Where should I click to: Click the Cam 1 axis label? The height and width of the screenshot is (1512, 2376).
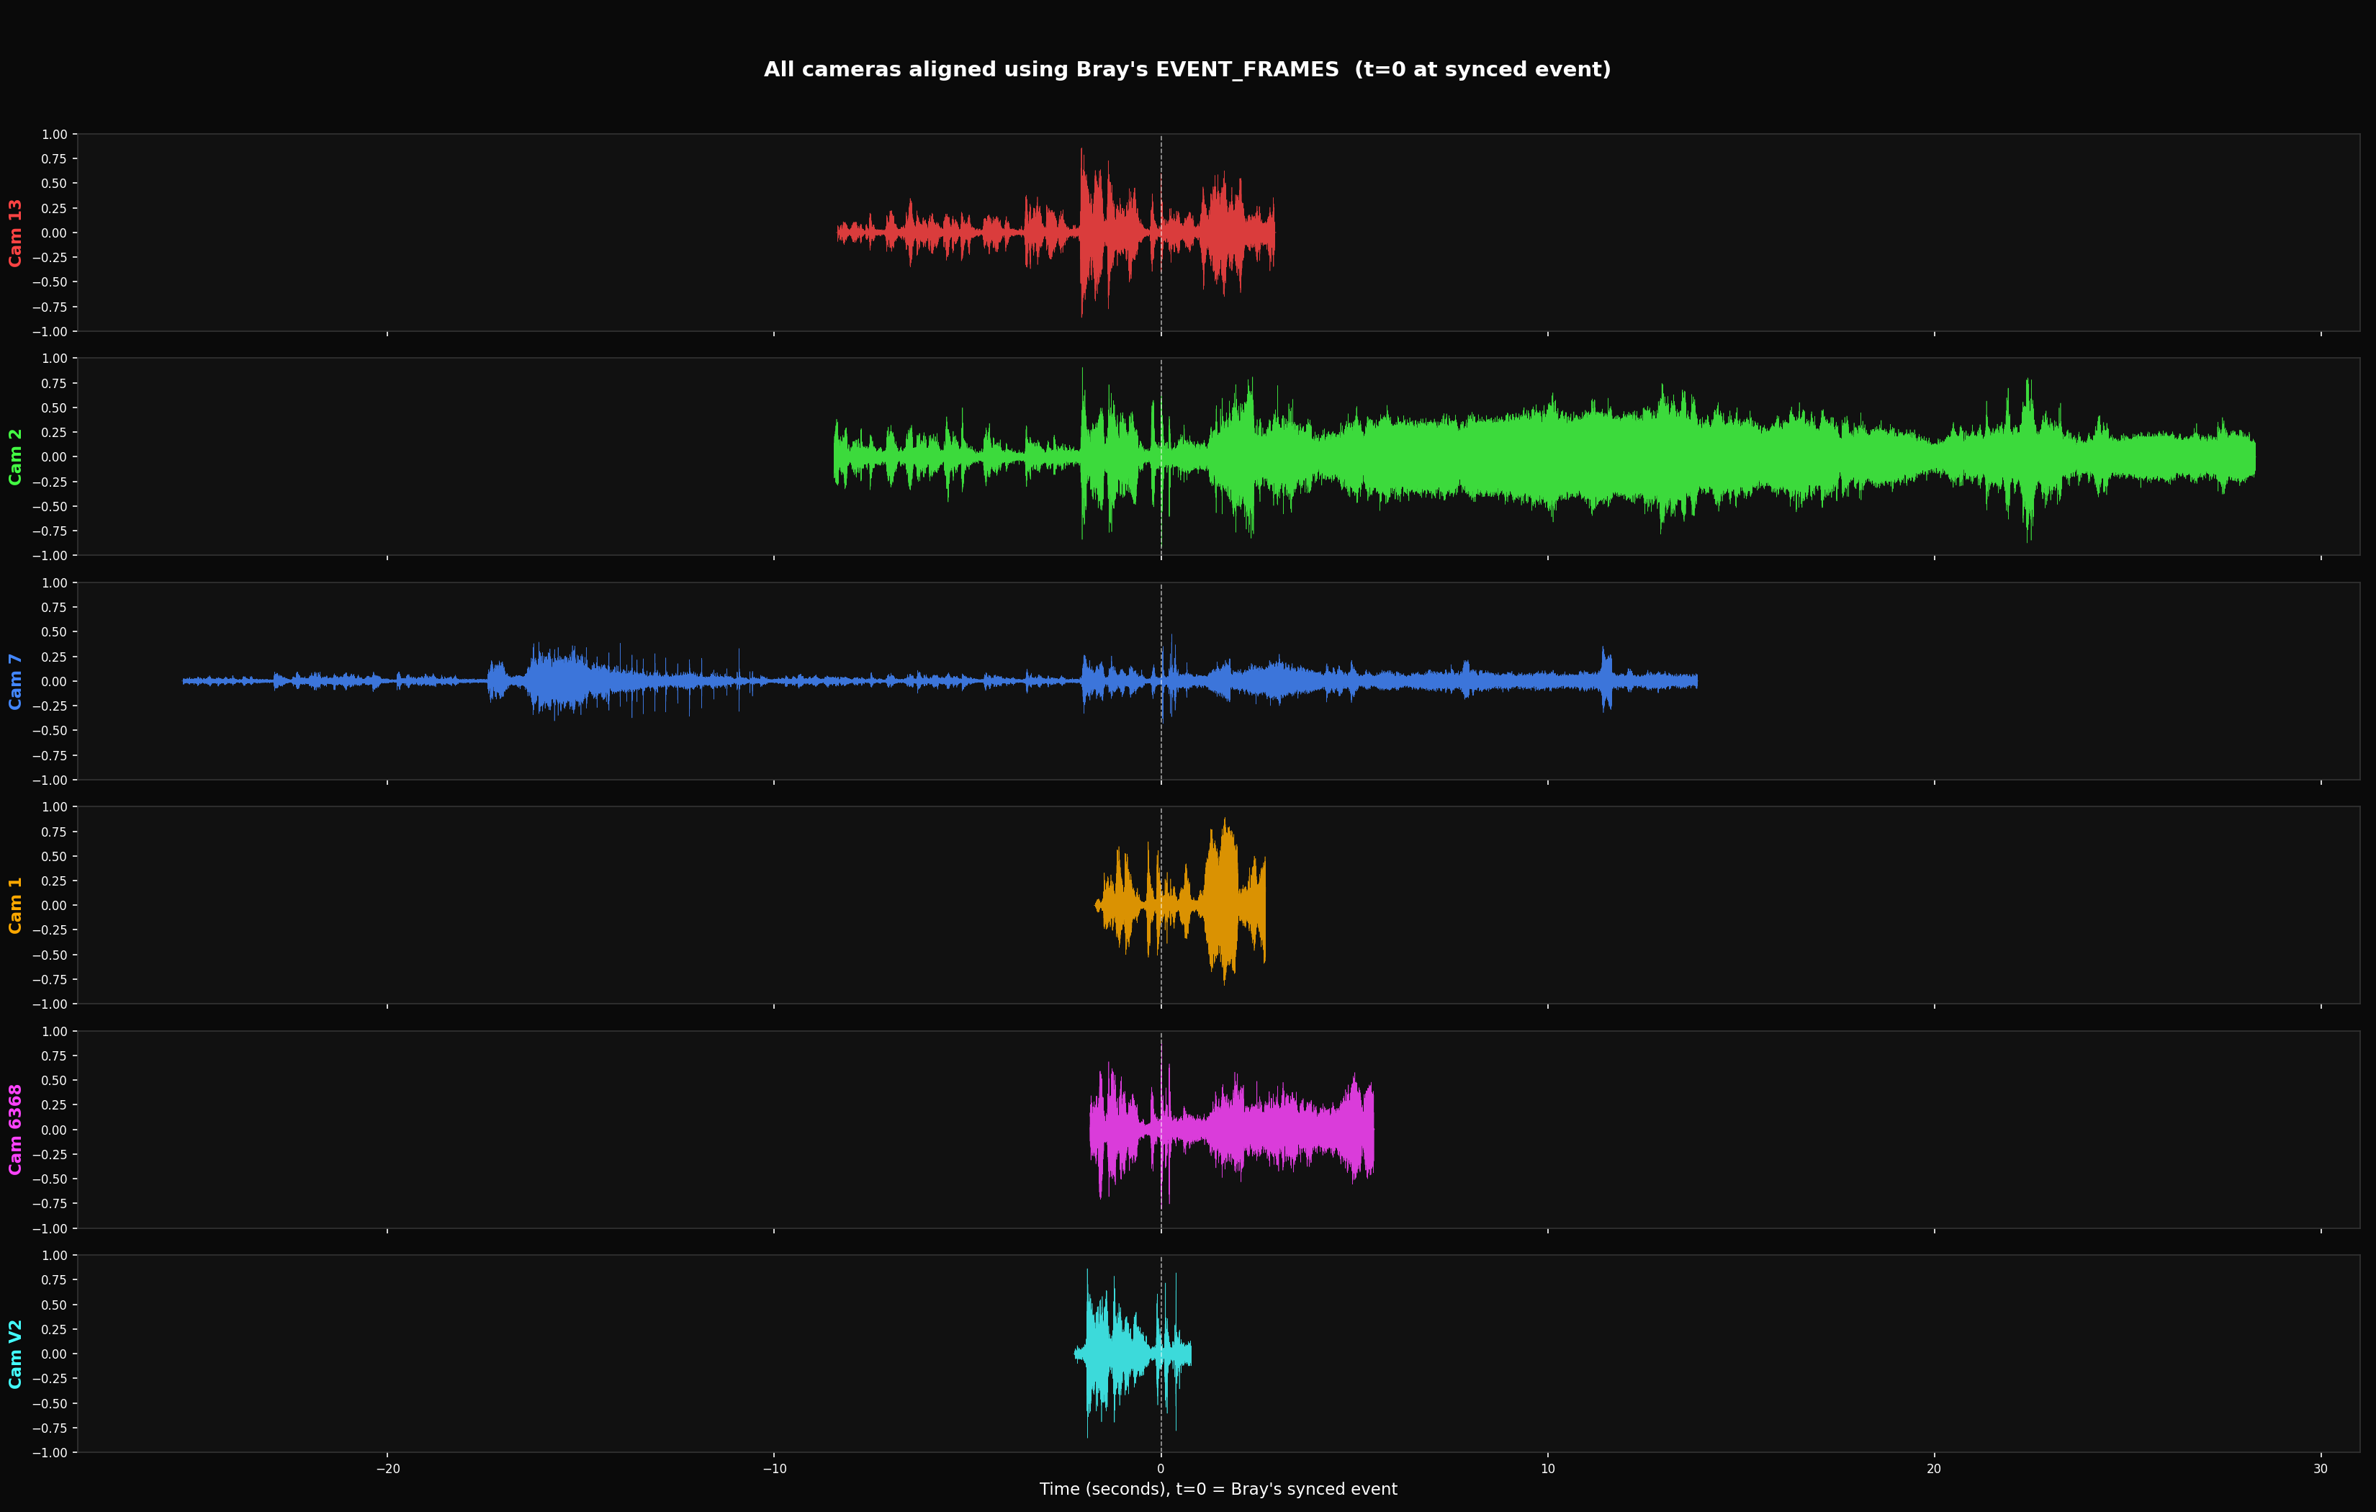pos(16,904)
